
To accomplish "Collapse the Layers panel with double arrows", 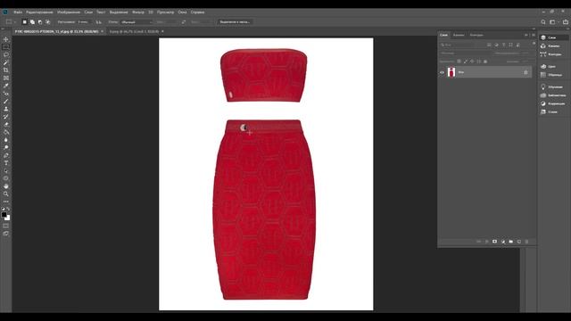I will coord(525,35).
